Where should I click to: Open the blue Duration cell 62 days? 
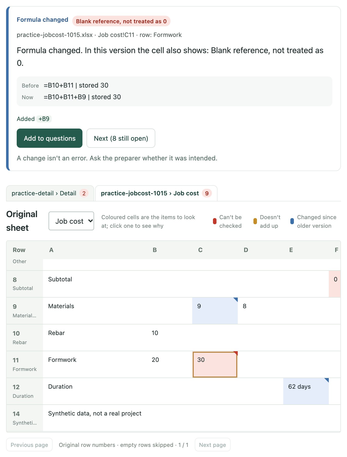click(306, 391)
